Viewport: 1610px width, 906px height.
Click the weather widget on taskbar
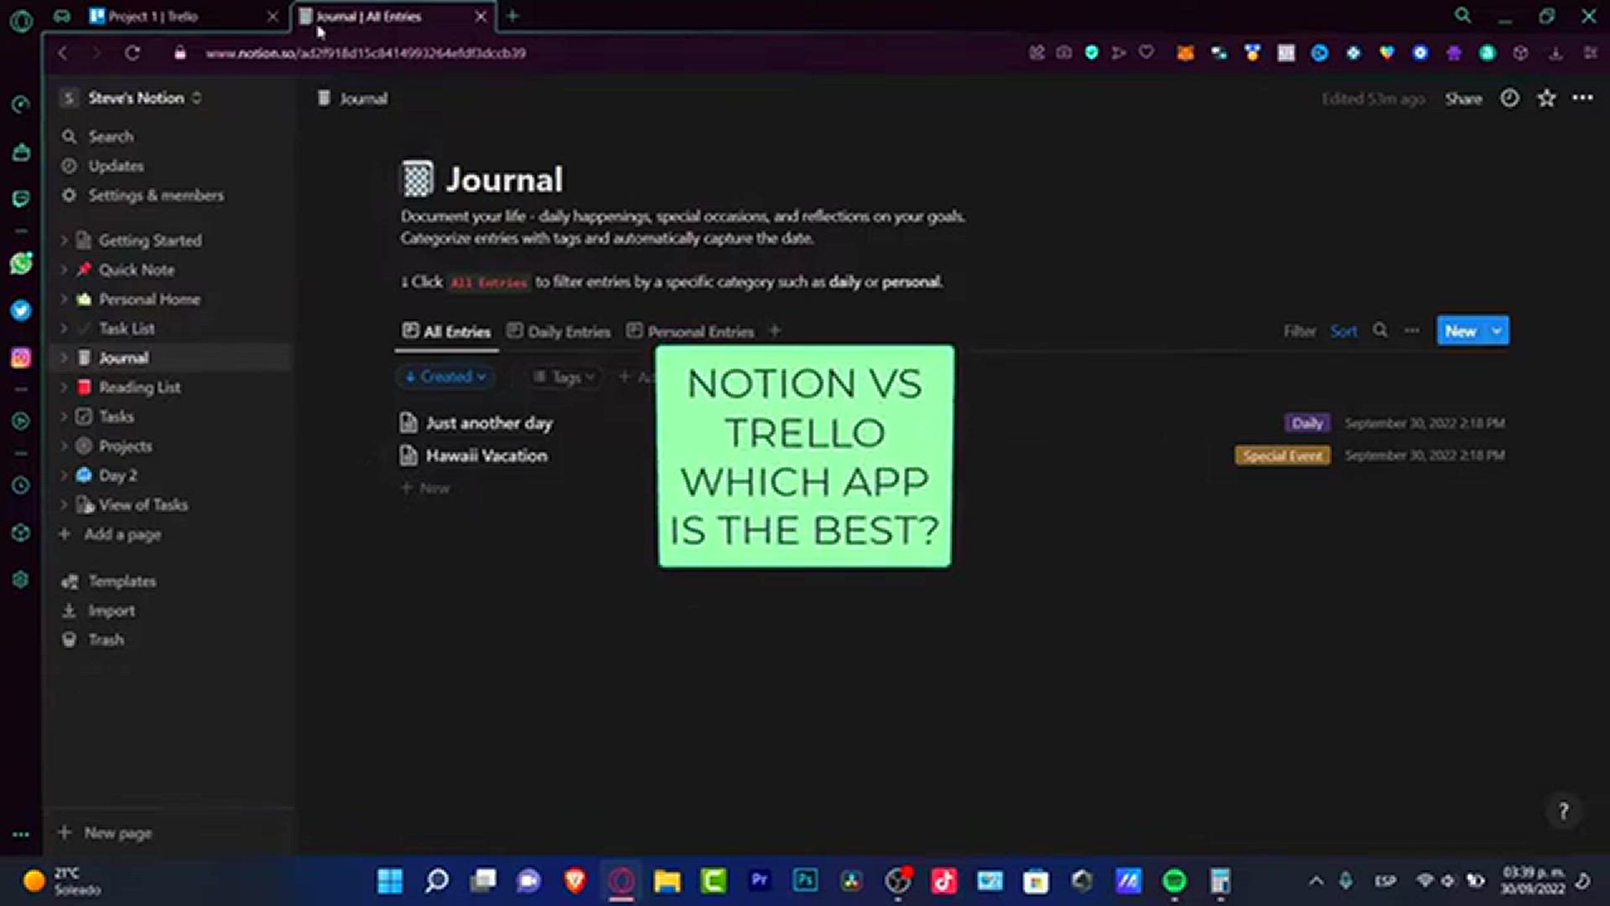click(x=61, y=881)
